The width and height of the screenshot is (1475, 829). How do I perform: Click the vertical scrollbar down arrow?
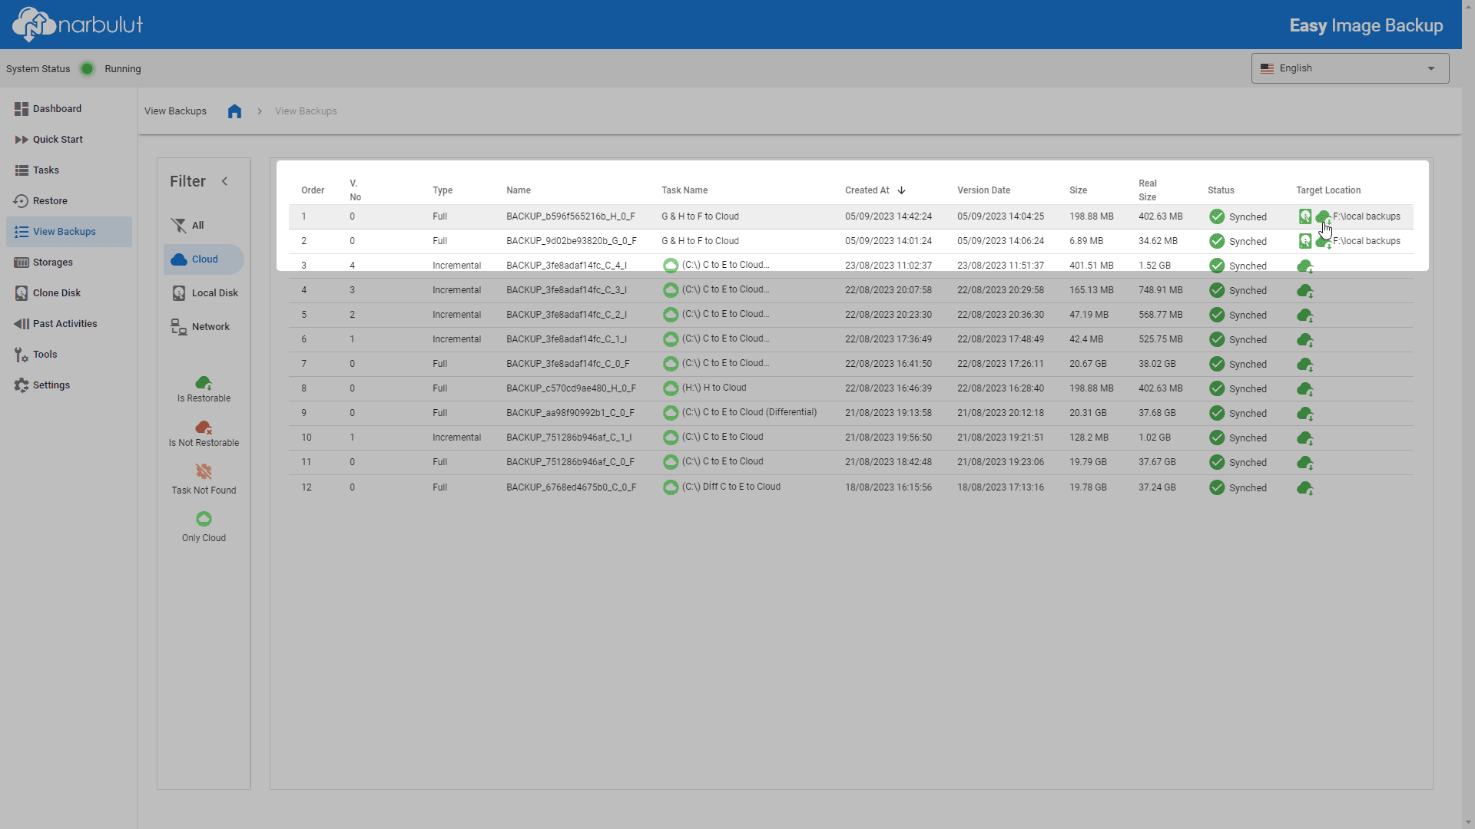click(x=1468, y=822)
